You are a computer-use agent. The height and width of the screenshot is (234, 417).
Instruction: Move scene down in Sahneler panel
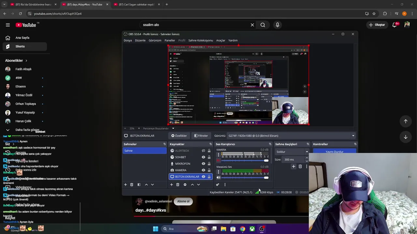[152, 185]
